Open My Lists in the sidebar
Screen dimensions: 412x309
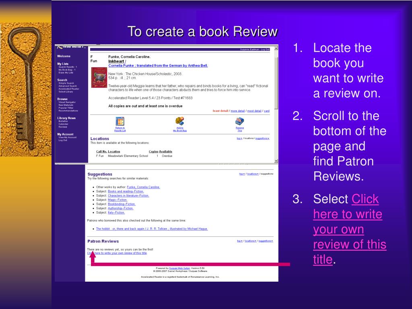(x=63, y=64)
